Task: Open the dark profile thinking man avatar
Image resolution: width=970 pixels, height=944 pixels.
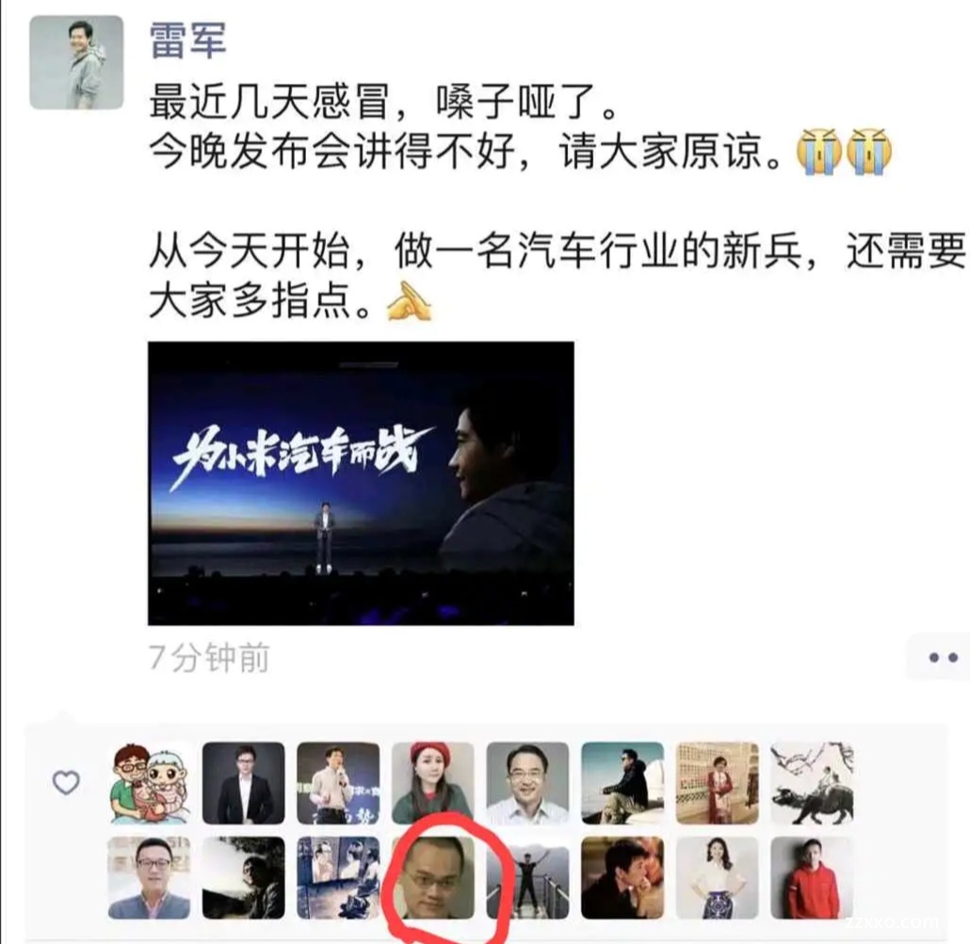Action: pos(622,878)
